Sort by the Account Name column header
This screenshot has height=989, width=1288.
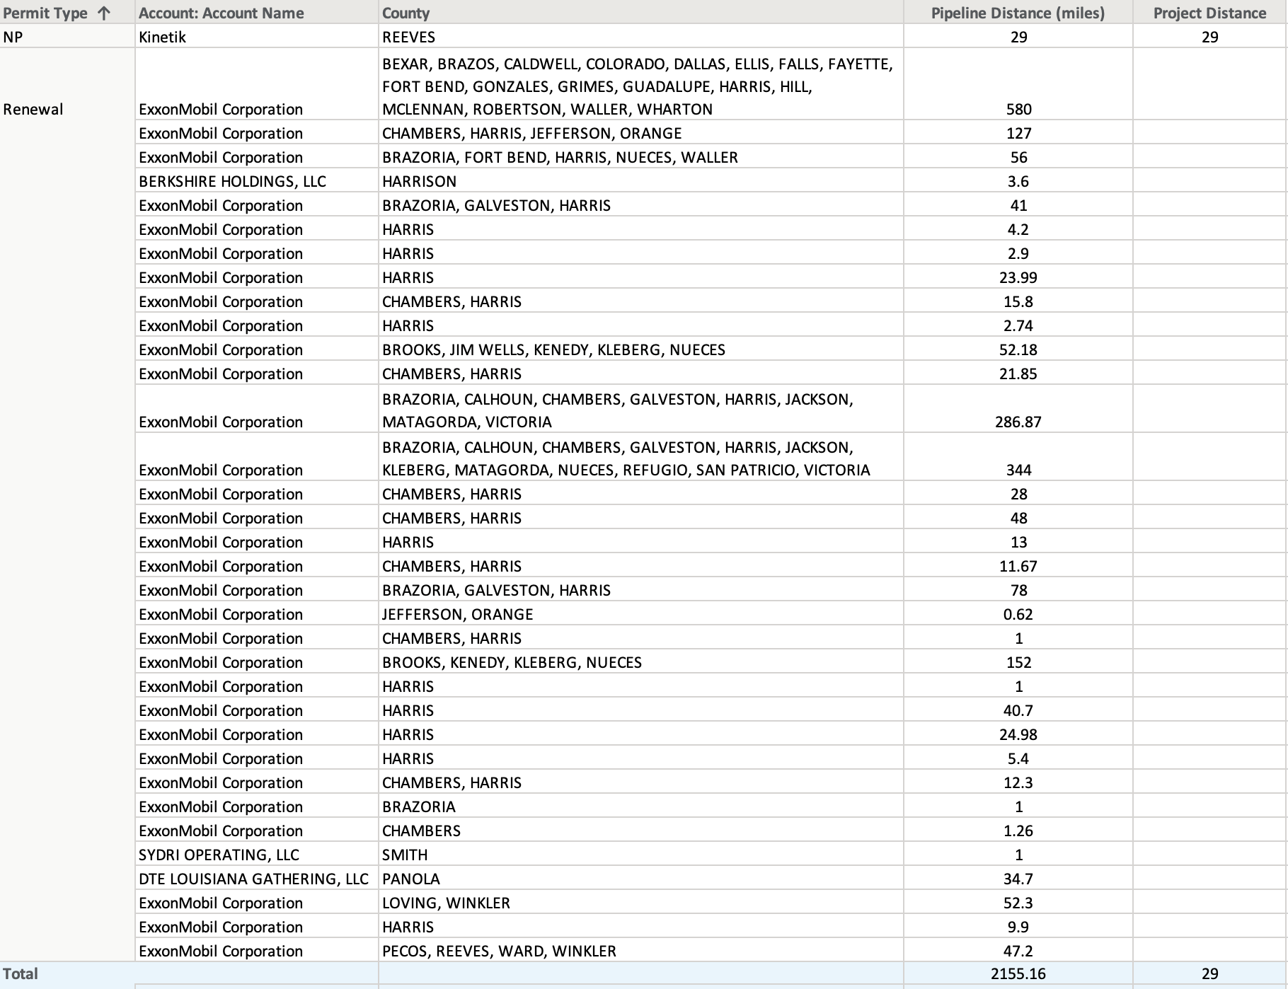click(221, 13)
